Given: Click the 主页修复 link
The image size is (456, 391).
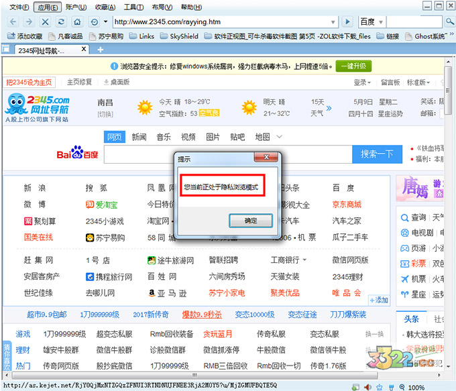Looking at the screenshot, I should (x=79, y=82).
